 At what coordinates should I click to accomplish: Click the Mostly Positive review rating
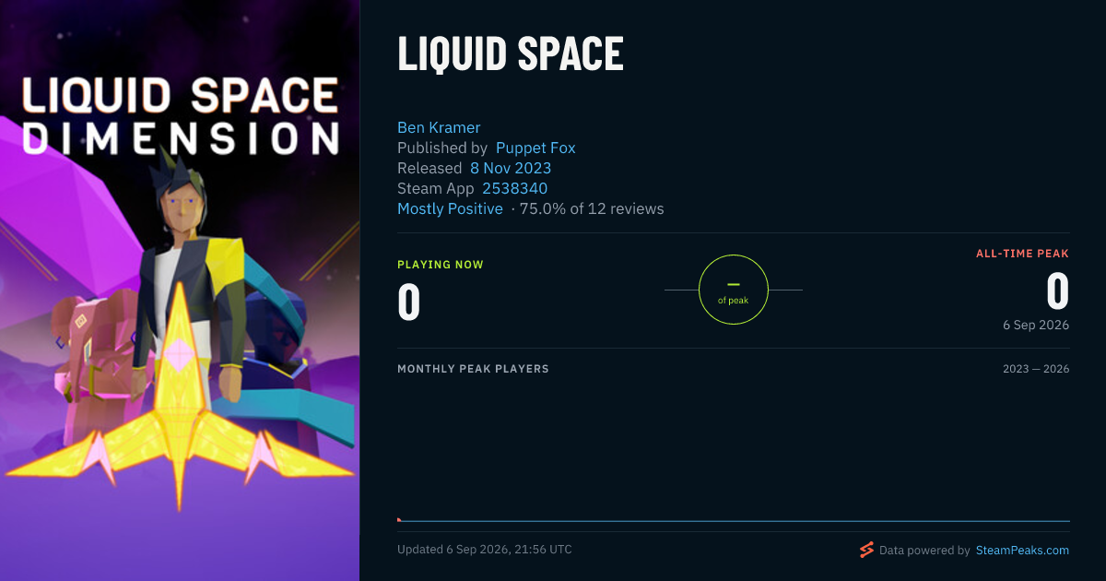450,208
